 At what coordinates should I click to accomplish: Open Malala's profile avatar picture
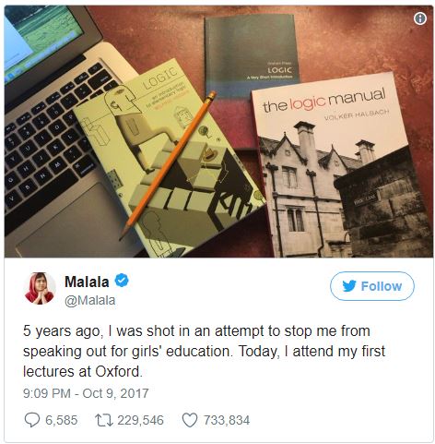click(40, 288)
